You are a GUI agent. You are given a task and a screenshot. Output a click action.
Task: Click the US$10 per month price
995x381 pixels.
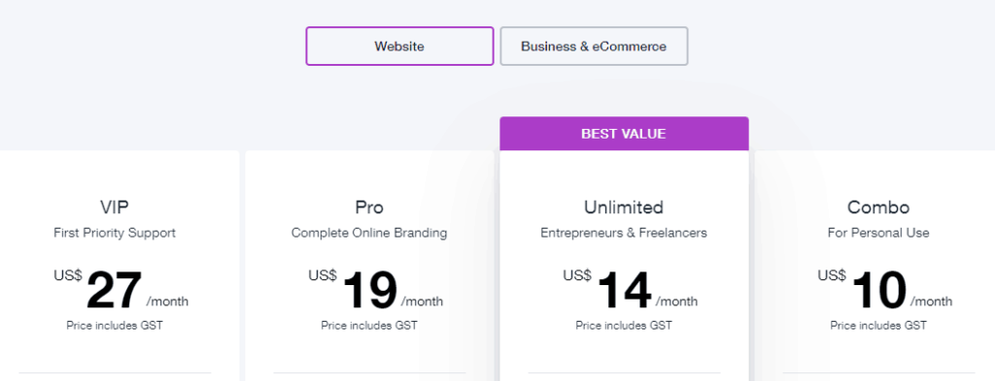(x=884, y=289)
